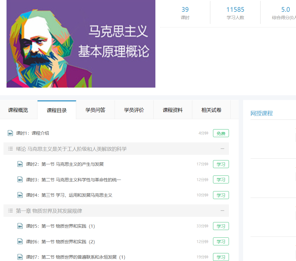Click 学习 button for 课时6
Image resolution: width=296 pixels, height=261 pixels.
[221, 242]
